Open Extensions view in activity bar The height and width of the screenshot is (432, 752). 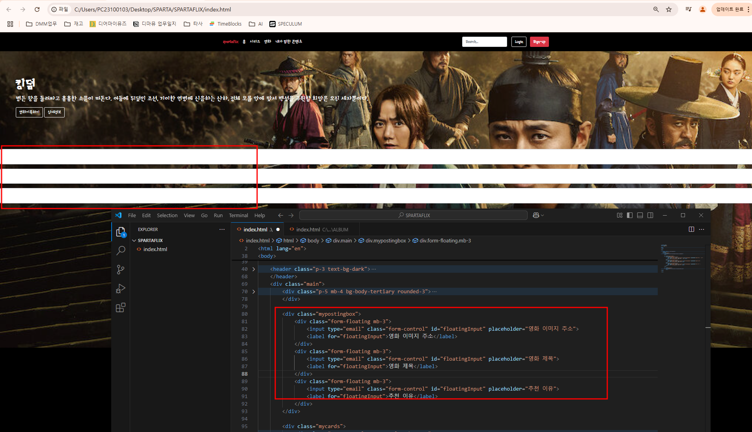point(121,308)
